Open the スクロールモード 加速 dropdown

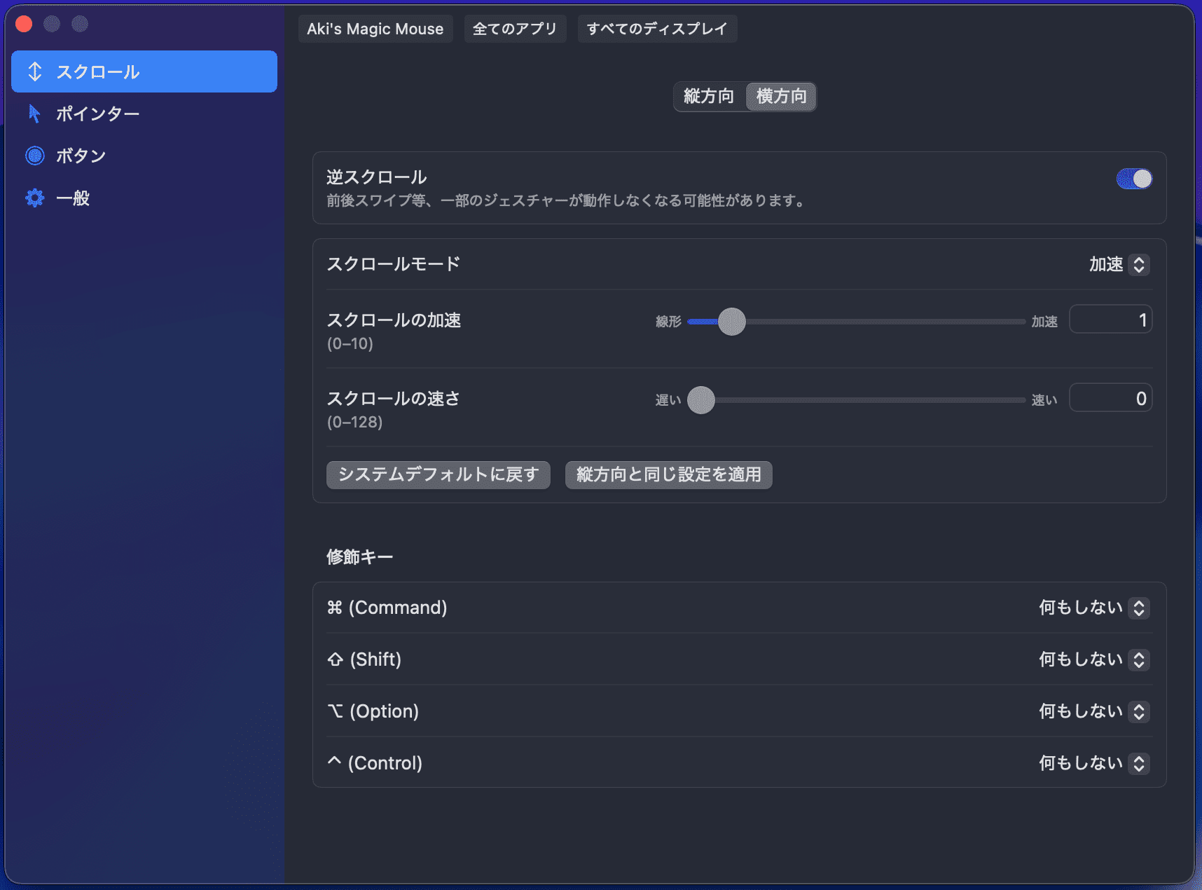point(1119,265)
